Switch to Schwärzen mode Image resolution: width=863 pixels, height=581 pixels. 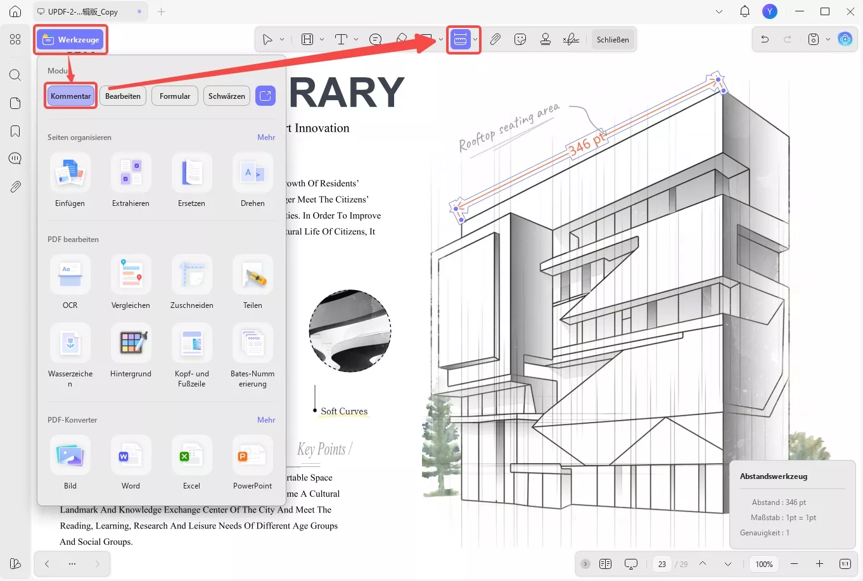[x=226, y=96]
